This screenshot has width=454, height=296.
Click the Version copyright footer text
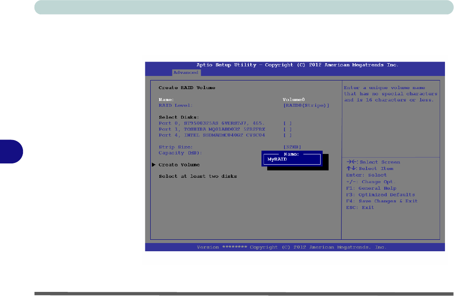pyautogui.click(x=291, y=247)
